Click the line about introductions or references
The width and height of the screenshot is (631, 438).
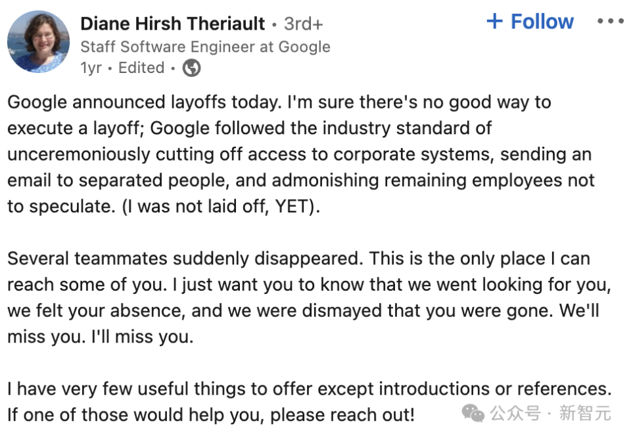[310, 389]
